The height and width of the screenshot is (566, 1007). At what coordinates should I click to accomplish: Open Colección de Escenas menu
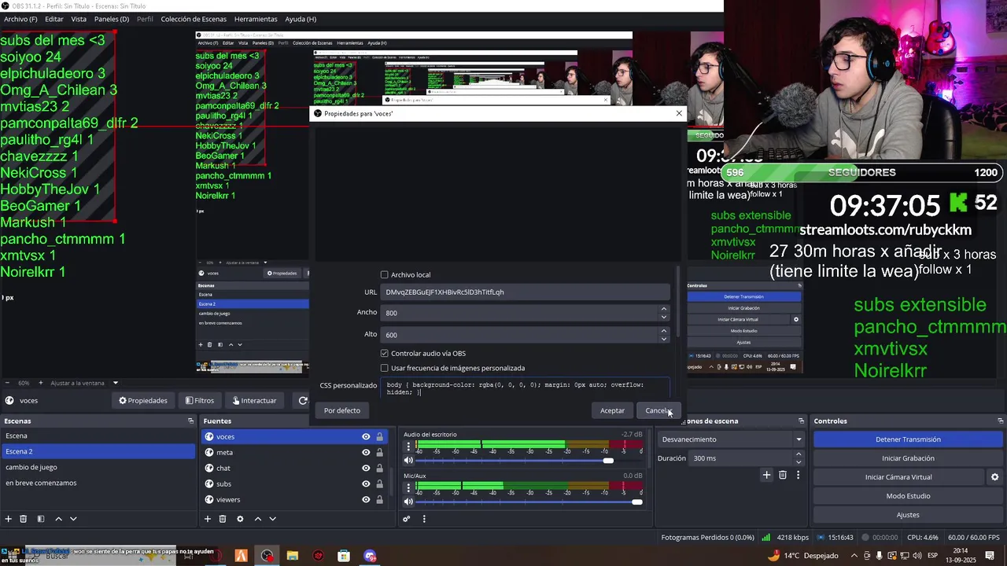point(194,19)
